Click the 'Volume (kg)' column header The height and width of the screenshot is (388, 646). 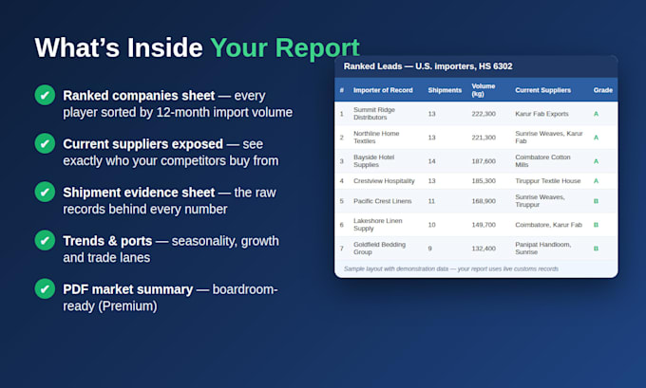tap(484, 90)
